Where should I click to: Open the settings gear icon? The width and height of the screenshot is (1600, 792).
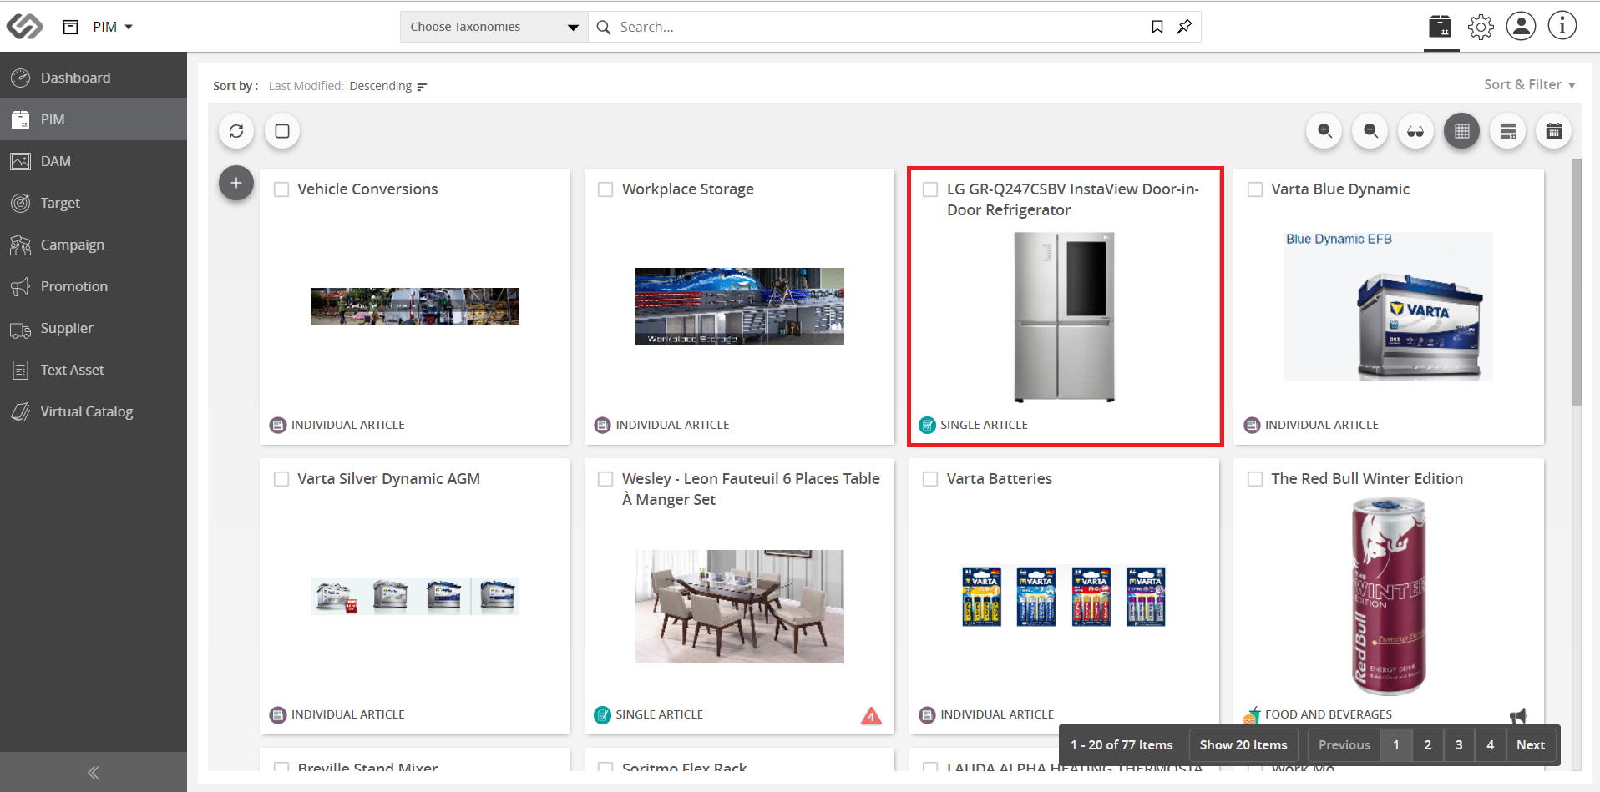(1481, 27)
